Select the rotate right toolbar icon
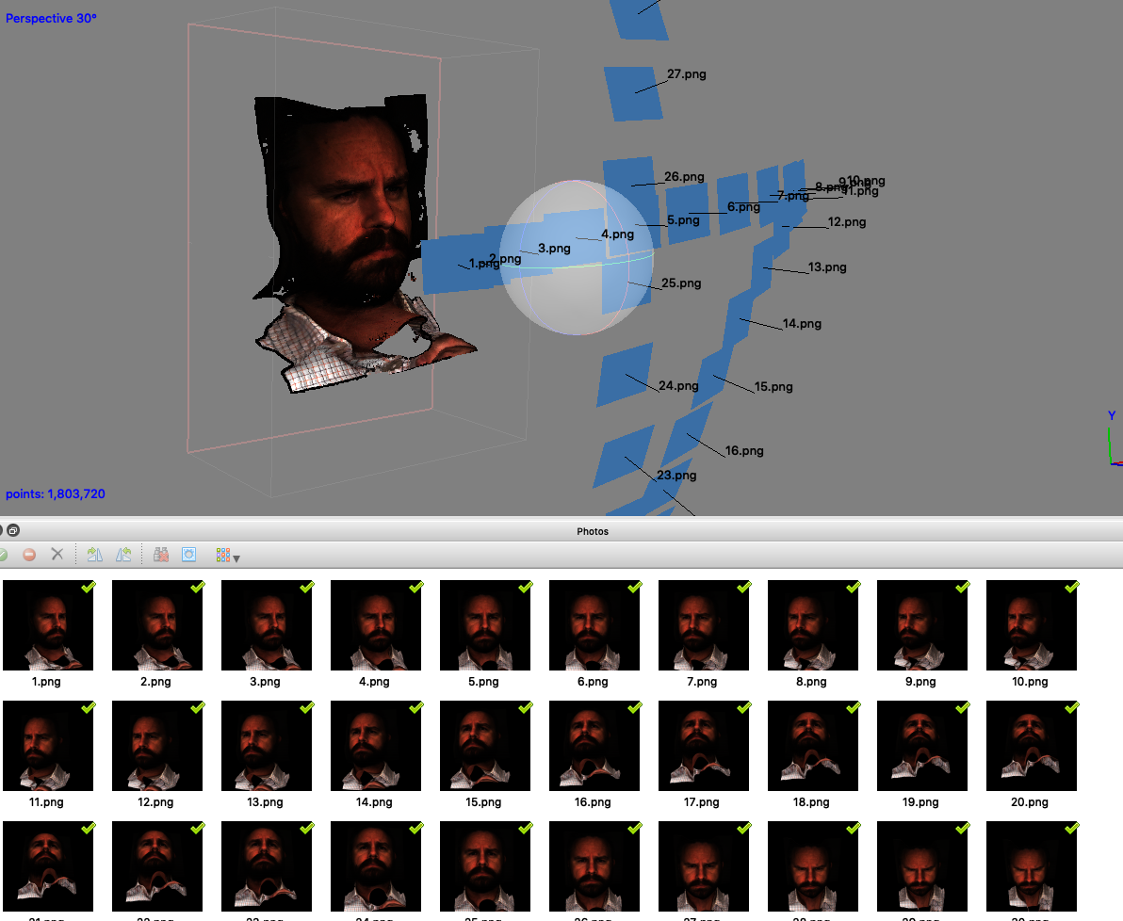This screenshot has height=921, width=1123. 94,555
